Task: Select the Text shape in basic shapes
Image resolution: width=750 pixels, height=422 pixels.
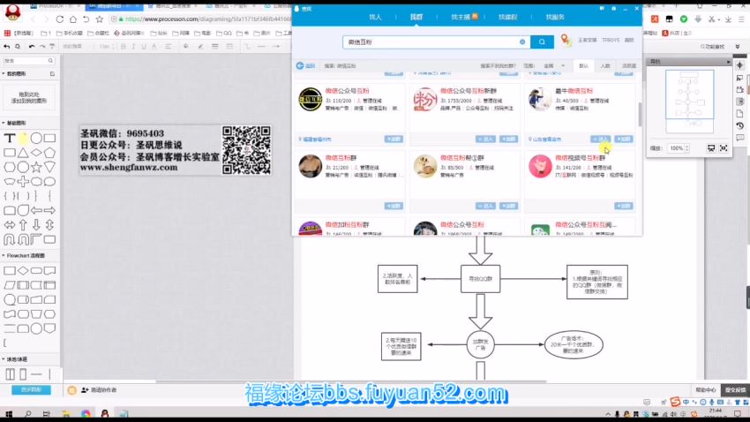Action: [10, 139]
